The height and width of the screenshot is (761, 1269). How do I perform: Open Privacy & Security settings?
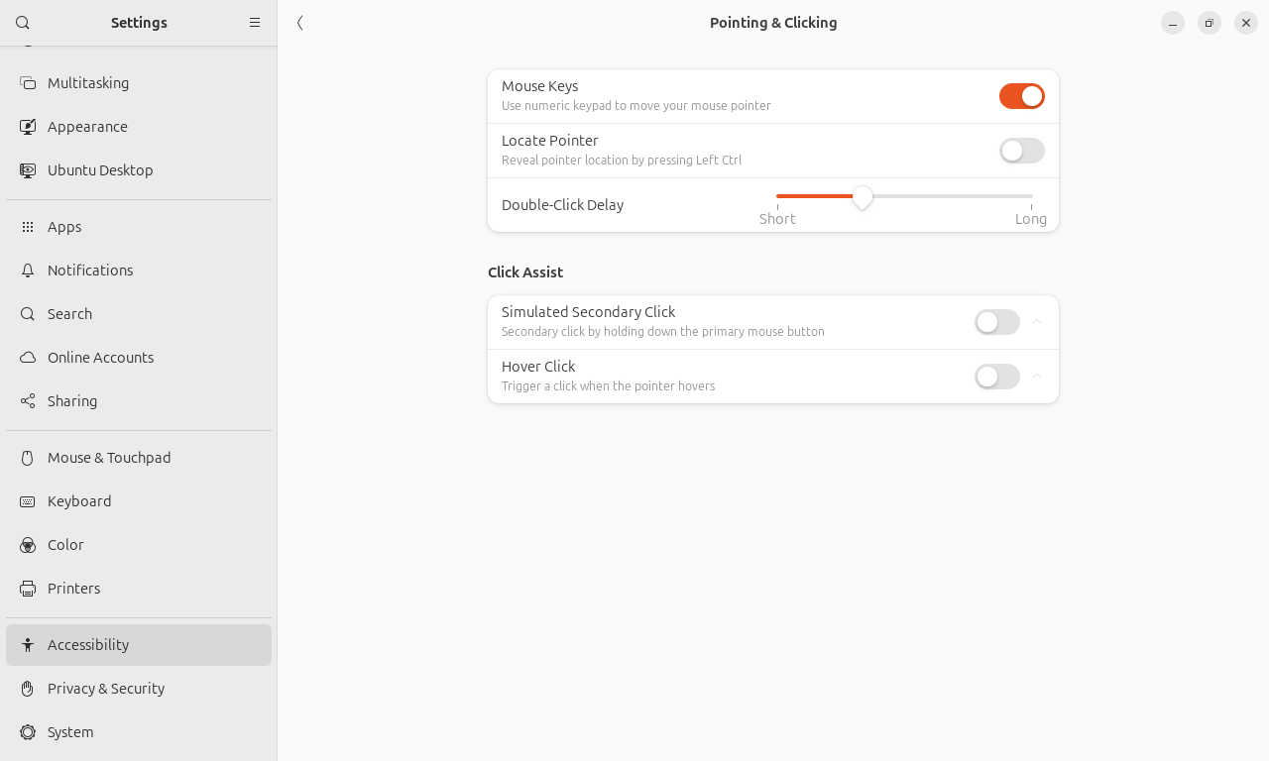coord(106,689)
